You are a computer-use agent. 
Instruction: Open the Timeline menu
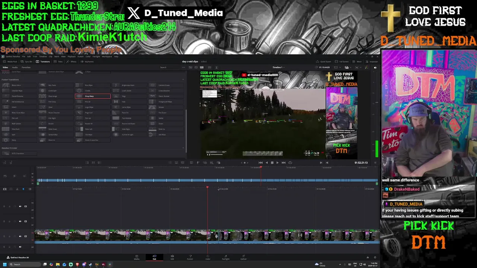pyautogui.click(x=43, y=57)
